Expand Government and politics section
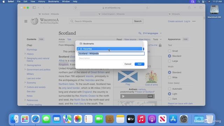Viewport: 224px width, 126px height. 25,69
